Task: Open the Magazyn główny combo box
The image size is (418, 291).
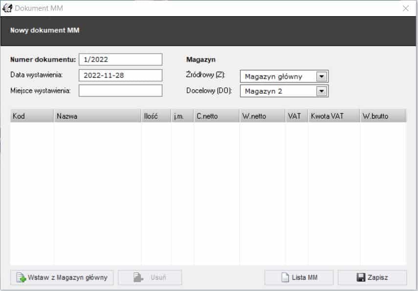Action: 279,77
